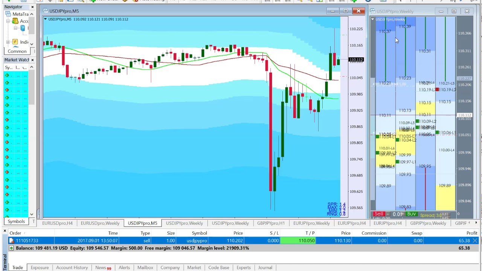
Task: Click the USDJPYpro,M5 window title icon
Action: (46, 11)
